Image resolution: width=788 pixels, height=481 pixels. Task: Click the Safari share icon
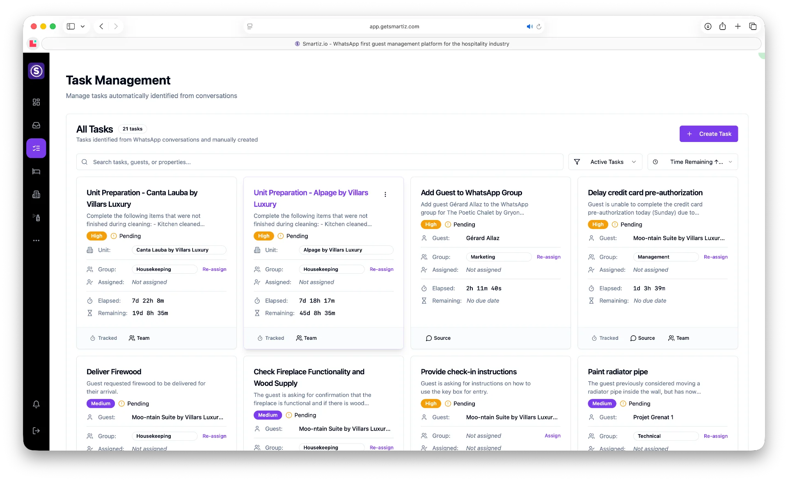723,26
